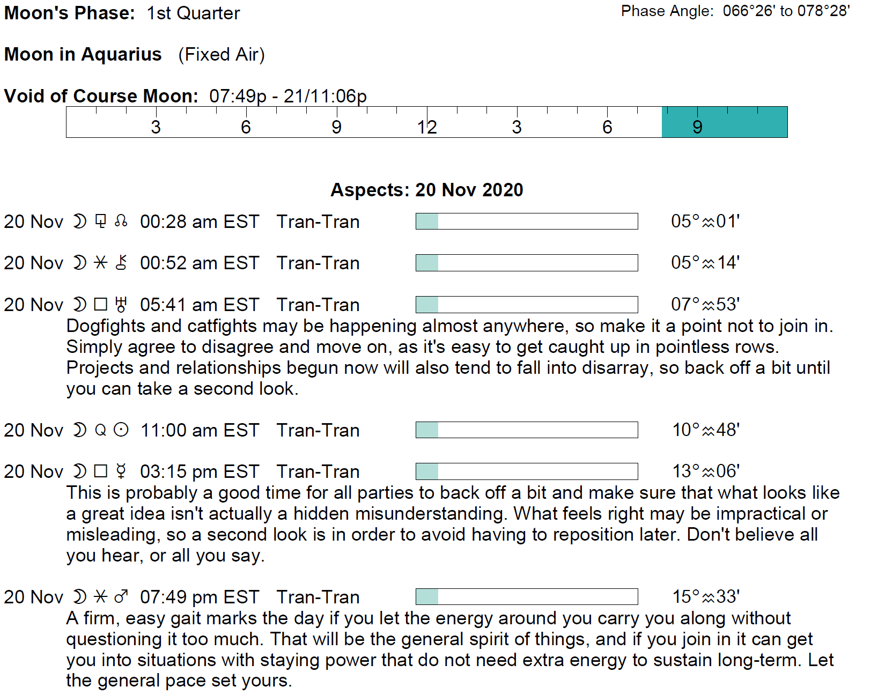Screen dimensions: 878x694
Task: Click the progress bar for the 03:15 pm aspect
Action: tap(526, 471)
